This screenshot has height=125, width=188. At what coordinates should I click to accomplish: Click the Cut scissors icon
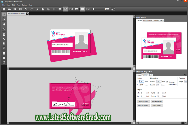pyautogui.click(x=37, y=9)
